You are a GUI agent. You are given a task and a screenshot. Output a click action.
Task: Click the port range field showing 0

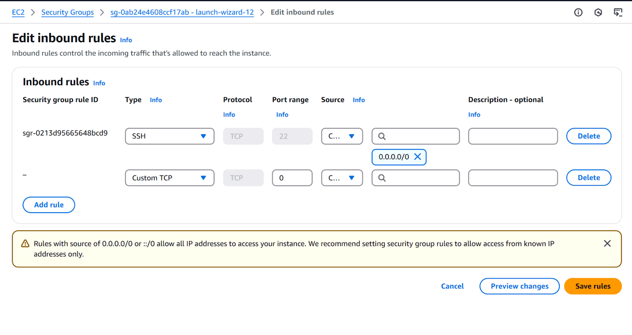pyautogui.click(x=292, y=178)
